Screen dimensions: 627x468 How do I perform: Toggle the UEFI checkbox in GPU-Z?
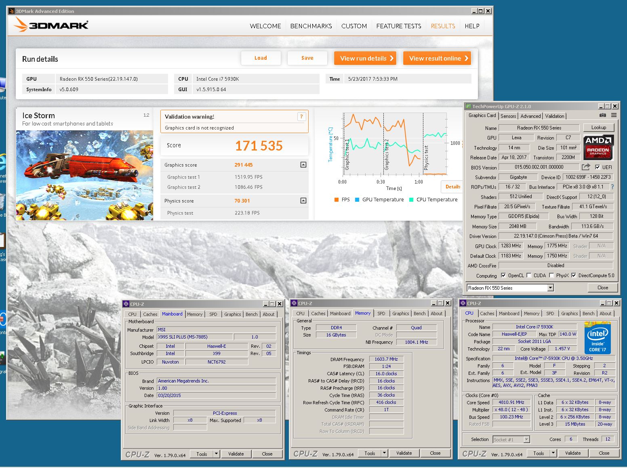pyautogui.click(x=598, y=167)
